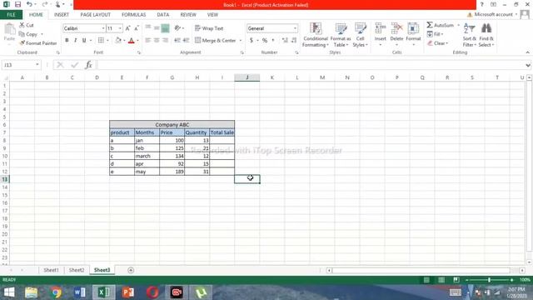Click the Merge & Center button

[x=216, y=41]
